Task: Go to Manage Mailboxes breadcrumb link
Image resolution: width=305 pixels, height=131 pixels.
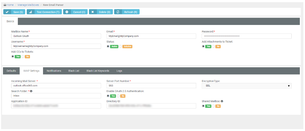Action: tap(28, 5)
